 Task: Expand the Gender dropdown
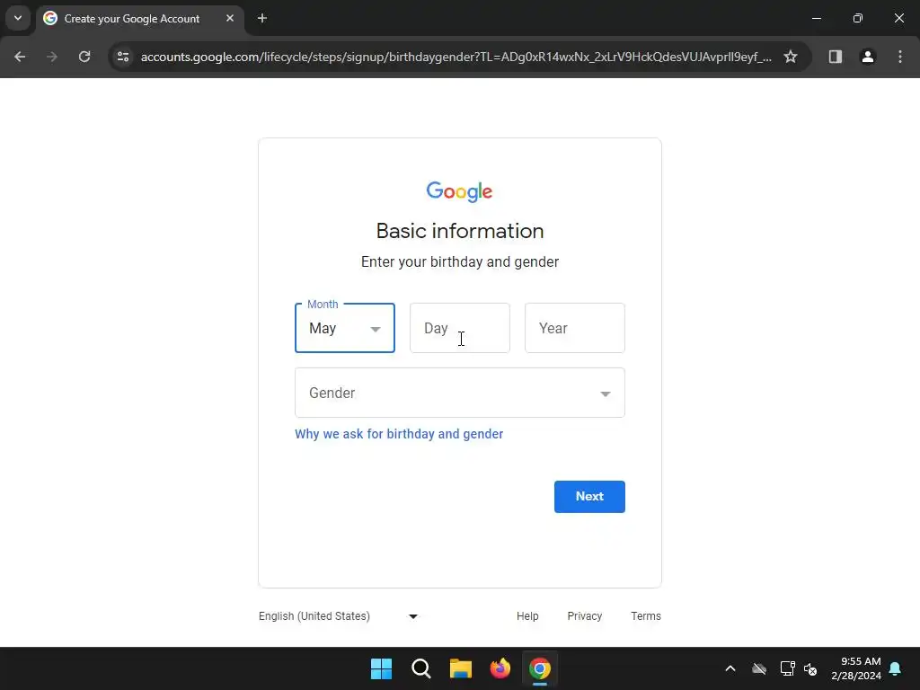459,393
